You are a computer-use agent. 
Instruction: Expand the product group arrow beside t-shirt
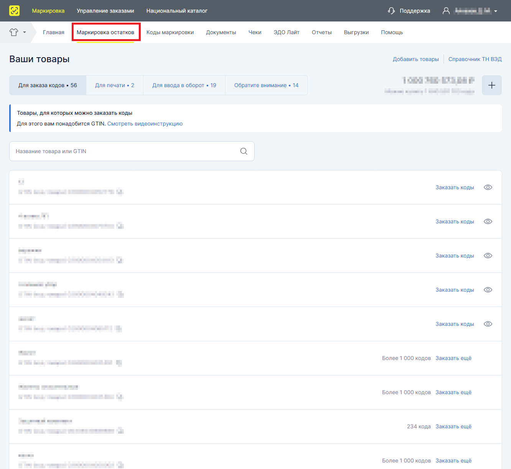tap(25, 32)
